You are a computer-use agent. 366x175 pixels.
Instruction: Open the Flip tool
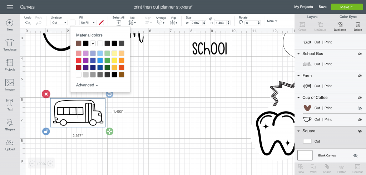pyautogui.click(x=173, y=23)
